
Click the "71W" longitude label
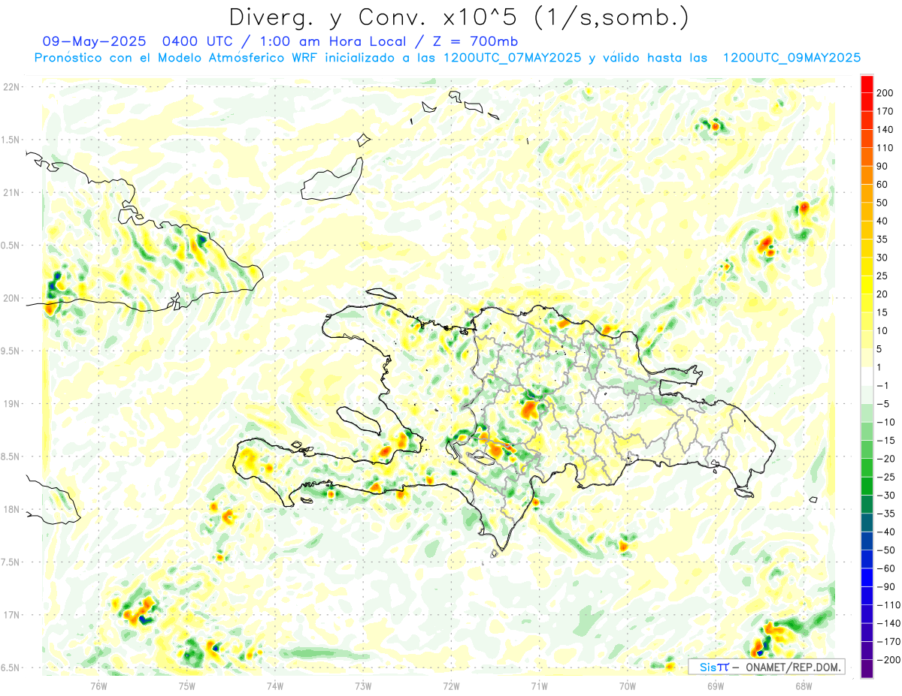(x=539, y=685)
